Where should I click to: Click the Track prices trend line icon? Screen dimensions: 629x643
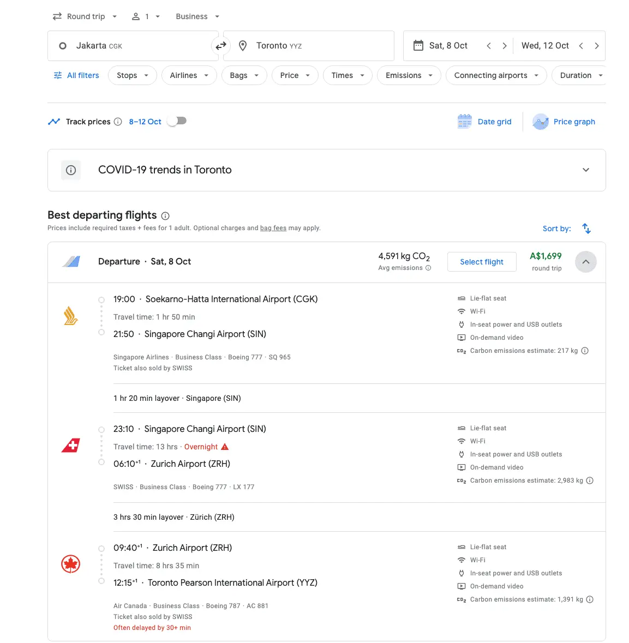54,122
